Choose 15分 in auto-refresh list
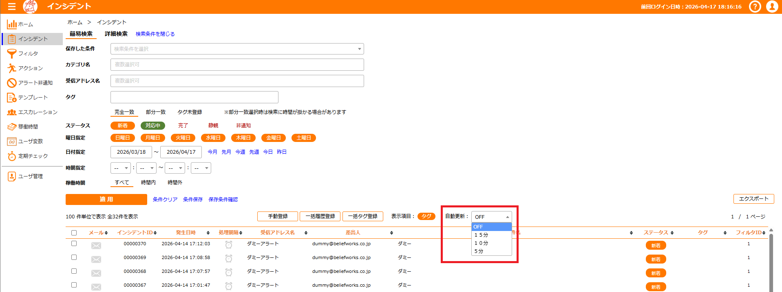The width and height of the screenshot is (782, 292). 492,235
